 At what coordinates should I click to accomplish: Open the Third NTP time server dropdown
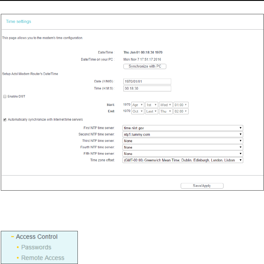coord(183,141)
